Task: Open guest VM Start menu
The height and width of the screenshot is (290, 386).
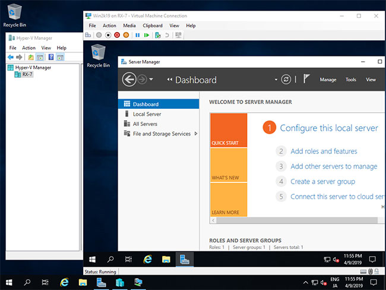Action: click(x=92, y=259)
